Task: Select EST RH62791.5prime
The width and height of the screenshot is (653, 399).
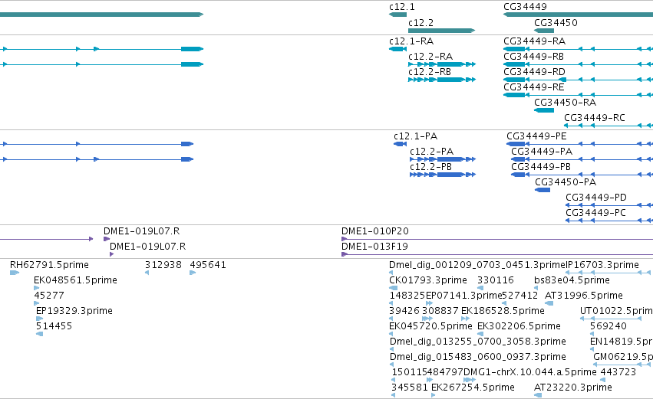Action: click(15, 273)
